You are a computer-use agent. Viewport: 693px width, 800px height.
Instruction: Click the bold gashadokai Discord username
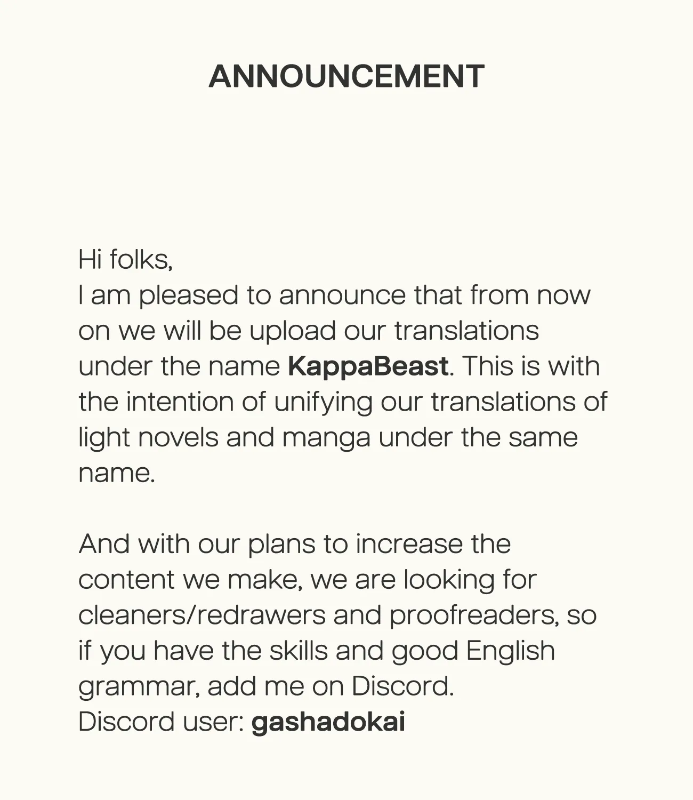[328, 722]
